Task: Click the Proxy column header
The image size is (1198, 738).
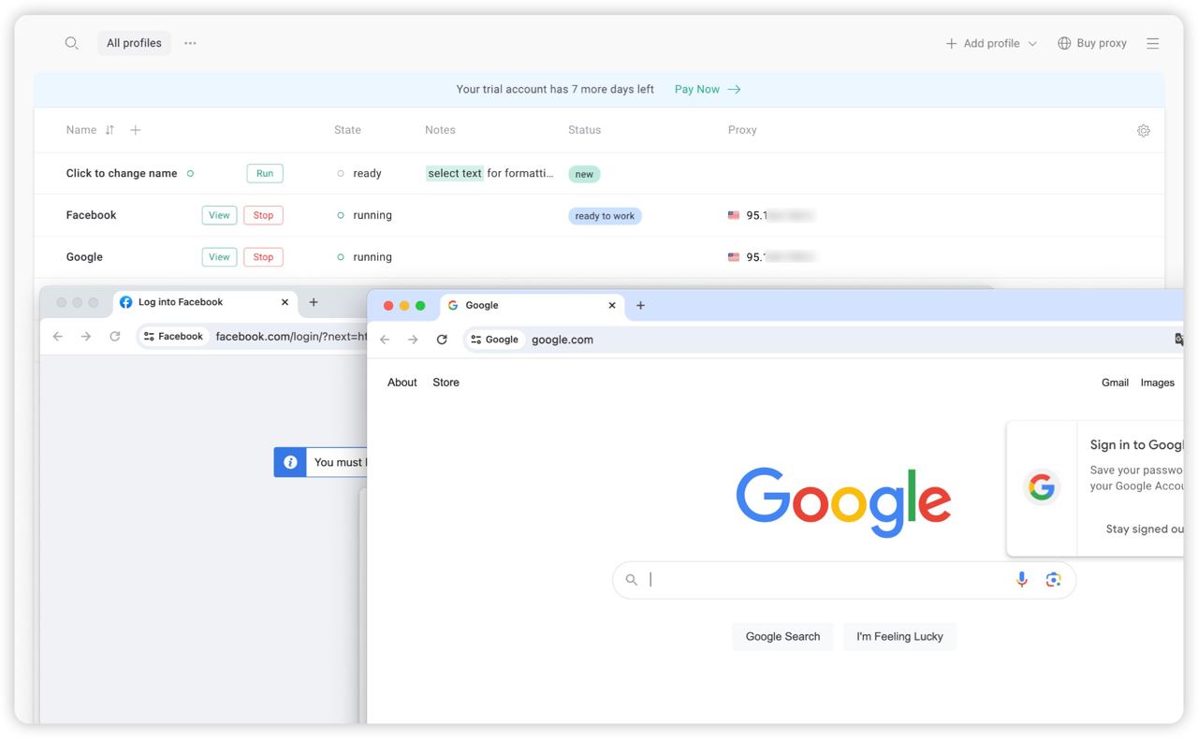Action: coord(742,130)
